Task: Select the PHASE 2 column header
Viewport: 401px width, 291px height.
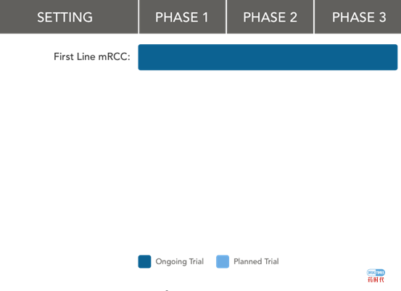Action: (270, 17)
